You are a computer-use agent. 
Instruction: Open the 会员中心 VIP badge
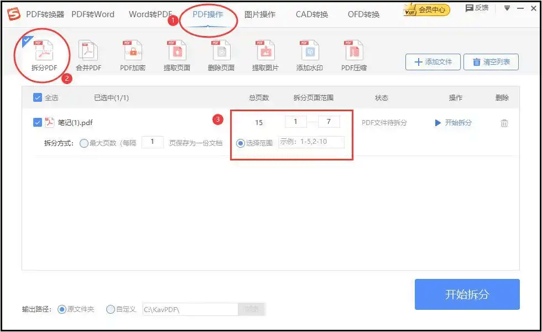click(x=426, y=9)
